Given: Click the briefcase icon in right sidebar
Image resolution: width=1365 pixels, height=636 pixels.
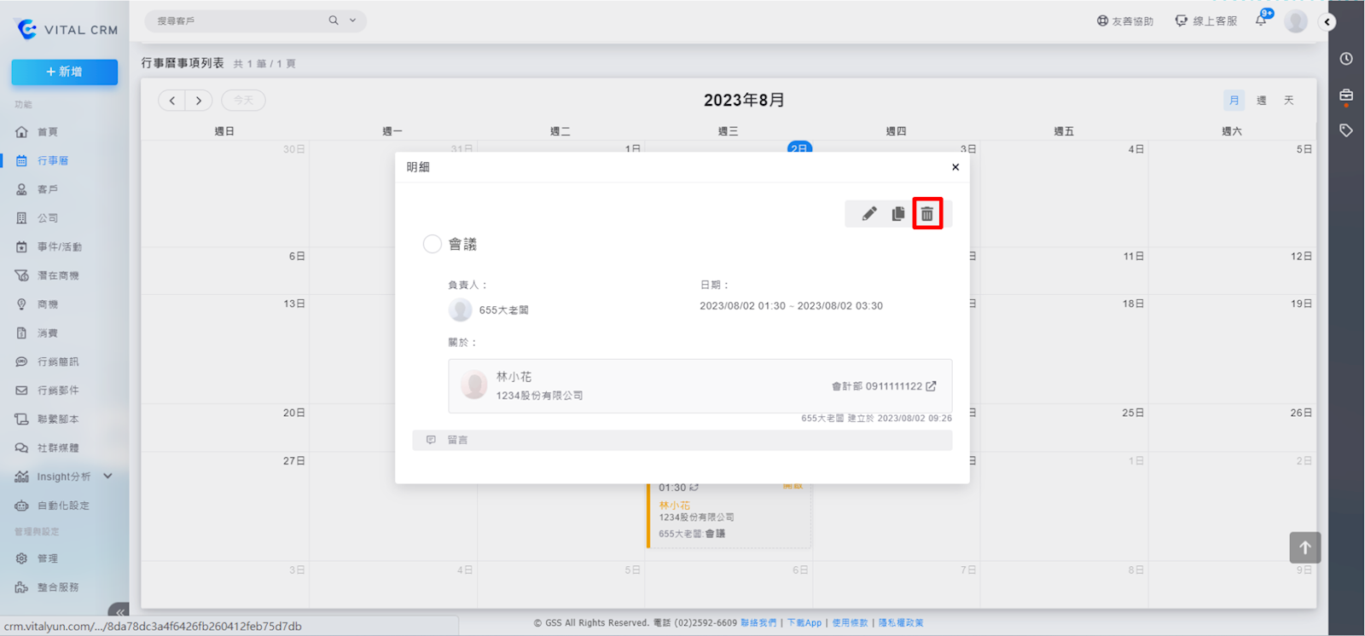Looking at the screenshot, I should (x=1346, y=95).
